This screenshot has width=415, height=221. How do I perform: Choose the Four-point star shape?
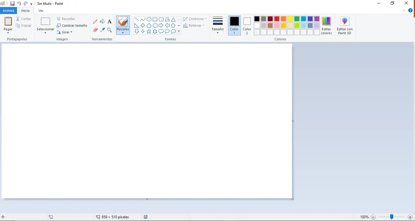click(143, 32)
